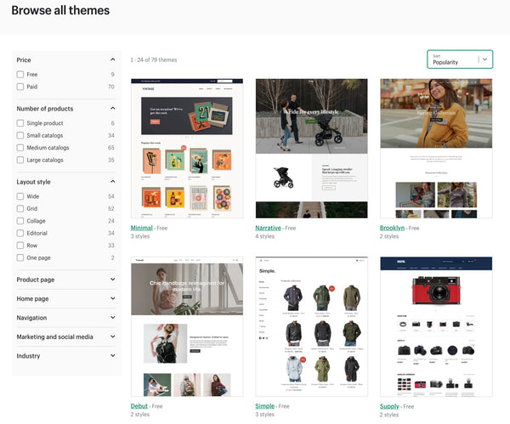Expand the Product page filter
Viewport: 510px width, 424px height.
pos(112,280)
